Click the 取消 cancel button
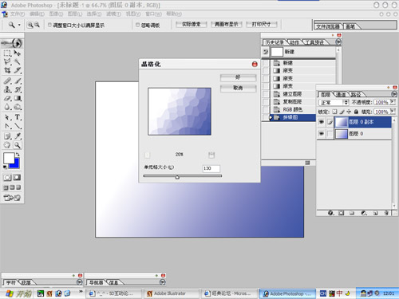The height and width of the screenshot is (299, 399). tap(238, 89)
